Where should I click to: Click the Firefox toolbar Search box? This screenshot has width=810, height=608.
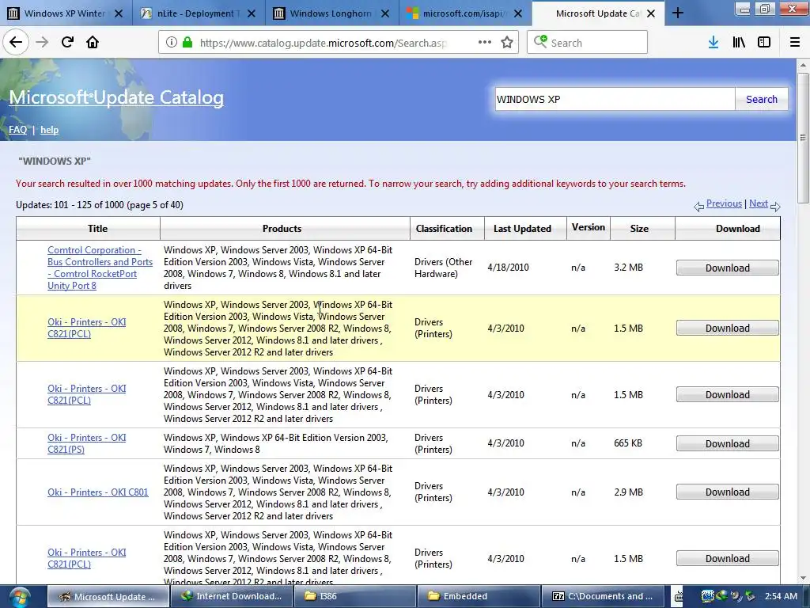pos(588,43)
